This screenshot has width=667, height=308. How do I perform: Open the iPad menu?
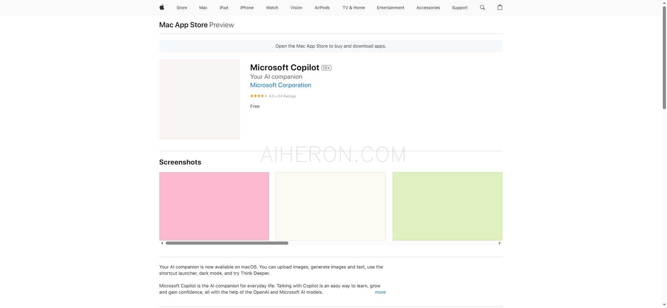[224, 8]
